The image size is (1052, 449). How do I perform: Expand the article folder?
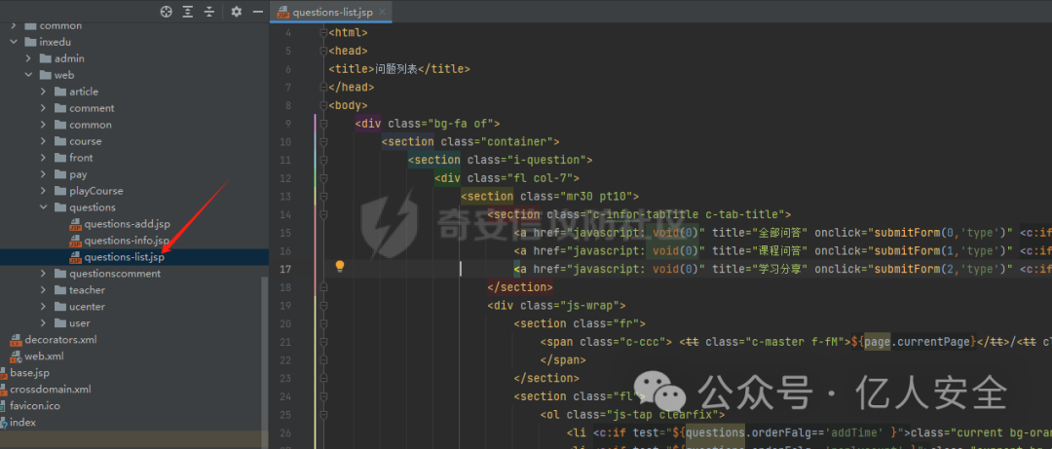pyautogui.click(x=44, y=92)
